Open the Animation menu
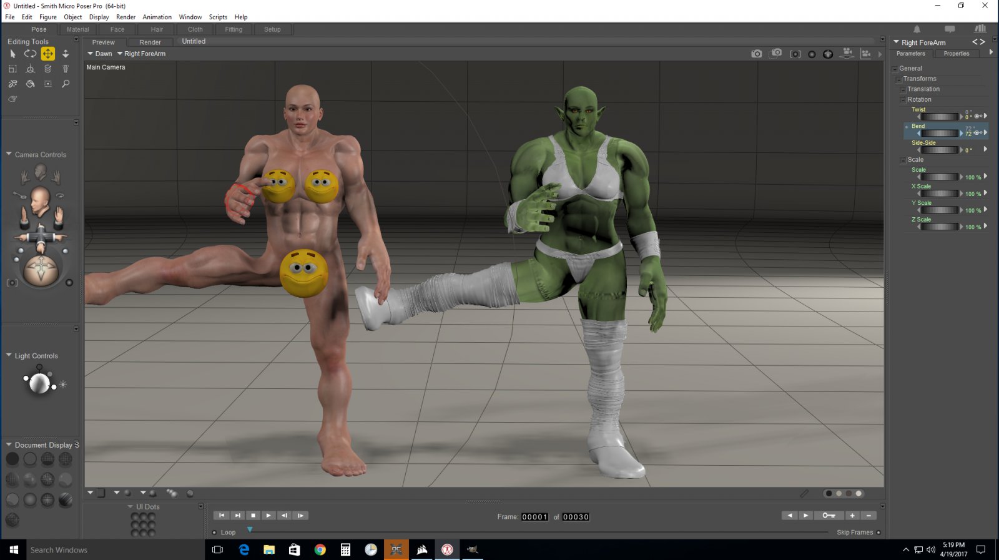The height and width of the screenshot is (560, 999). point(157,17)
